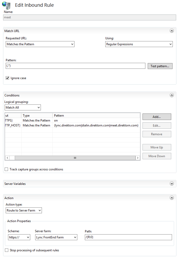Collapse the Conditions section chevron
This screenshot has height=257, width=179.
(171, 95)
